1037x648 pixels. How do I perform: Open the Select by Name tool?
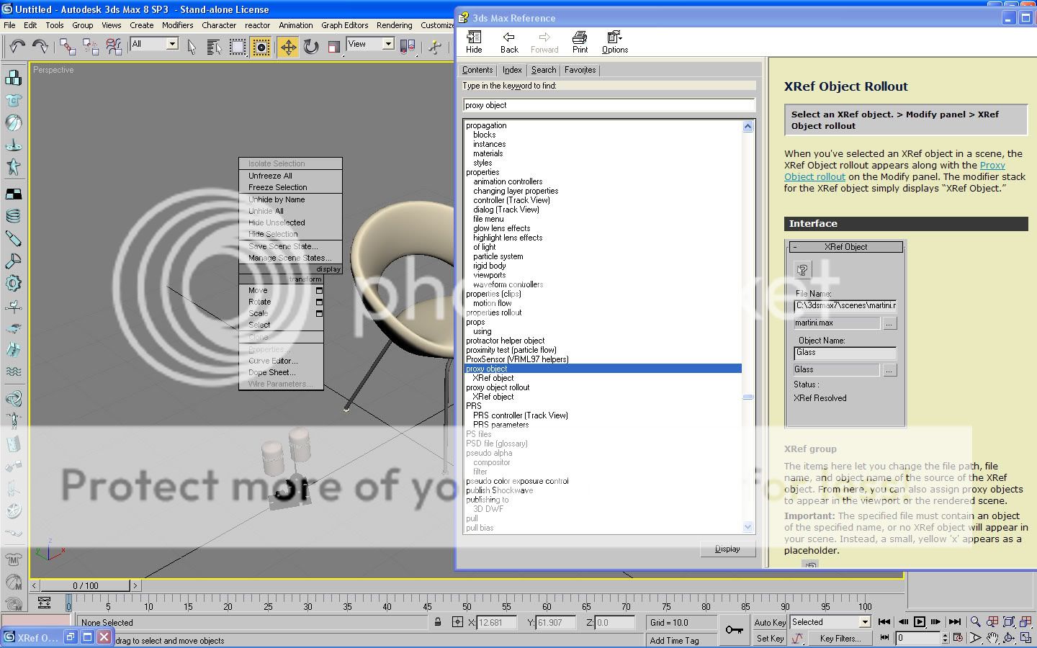[x=214, y=47]
